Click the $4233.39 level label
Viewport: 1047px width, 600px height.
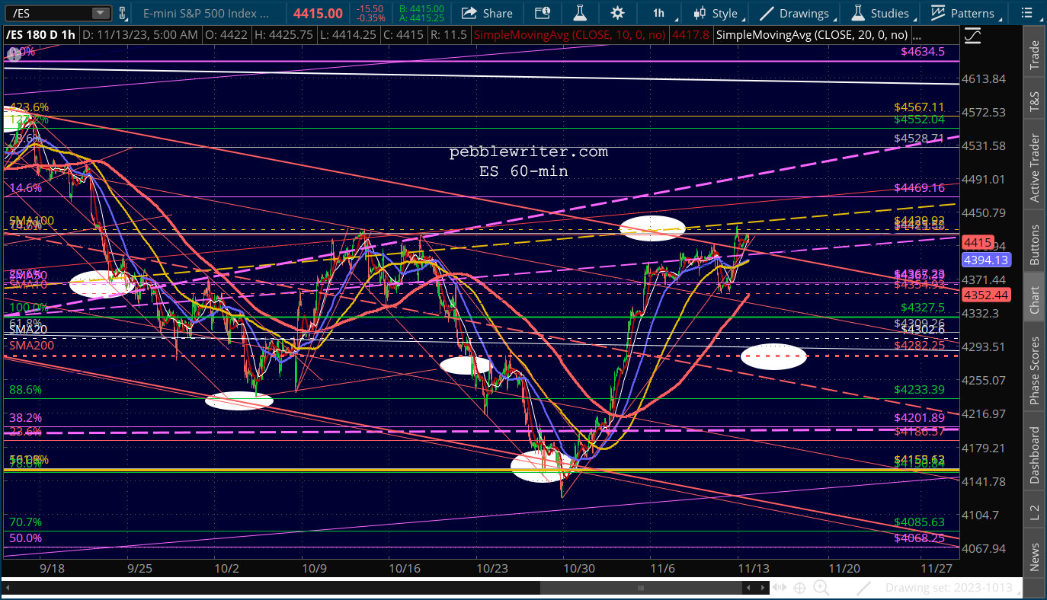coord(919,390)
